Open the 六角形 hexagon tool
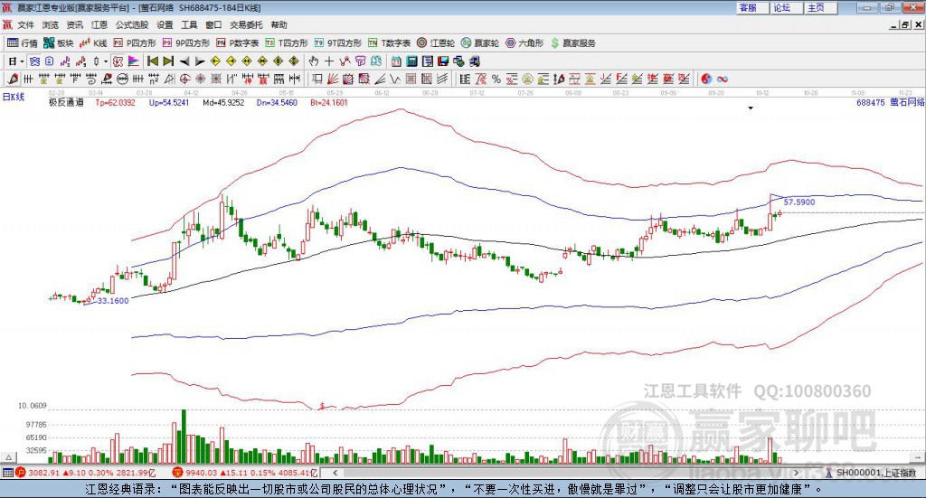This screenshot has height=498, width=926. point(524,43)
